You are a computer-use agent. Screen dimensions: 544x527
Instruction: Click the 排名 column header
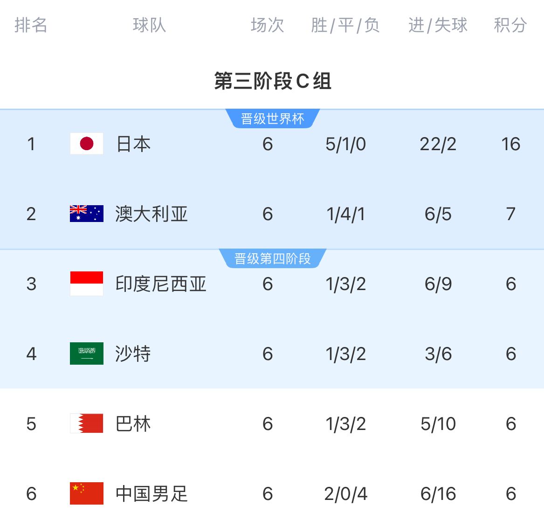31,25
